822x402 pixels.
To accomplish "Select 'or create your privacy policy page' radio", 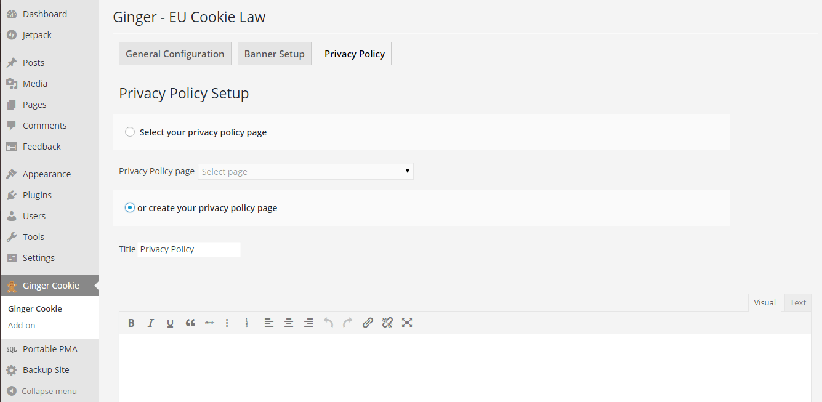I will (130, 207).
